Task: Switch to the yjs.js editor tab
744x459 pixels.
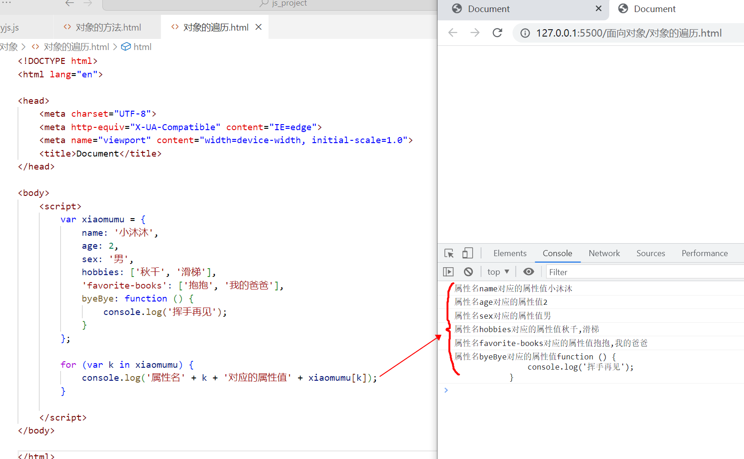Action: coord(10,28)
